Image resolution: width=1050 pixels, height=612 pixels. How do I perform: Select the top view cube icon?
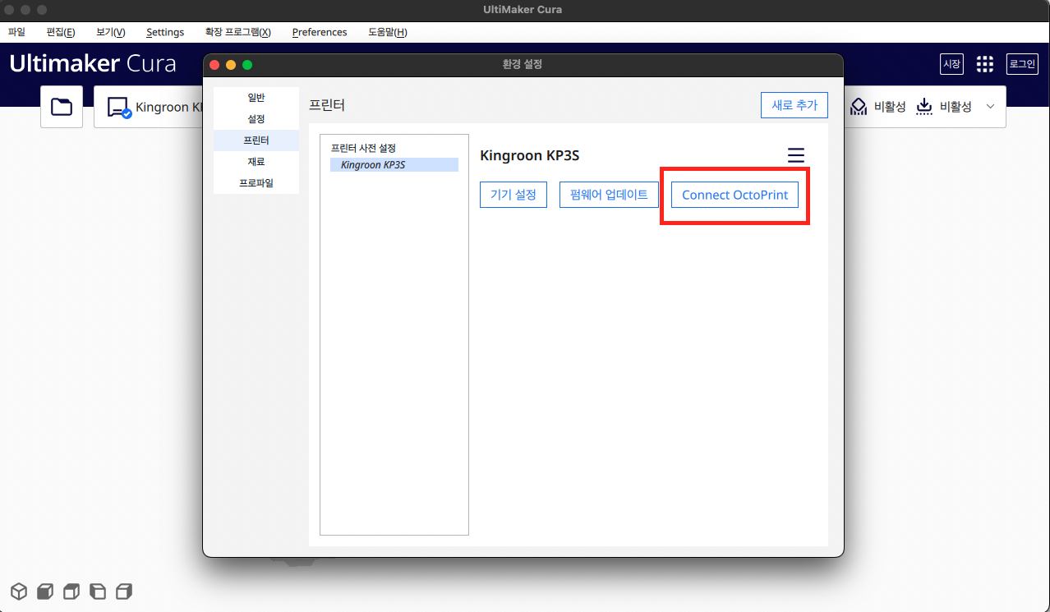click(71, 591)
